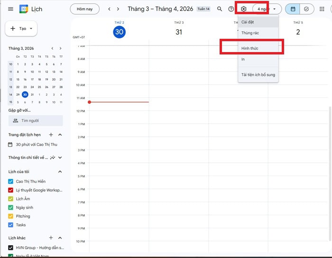The width and height of the screenshot is (332, 258).
Task: Add a booking page with plus icon
Action: (x=51, y=135)
